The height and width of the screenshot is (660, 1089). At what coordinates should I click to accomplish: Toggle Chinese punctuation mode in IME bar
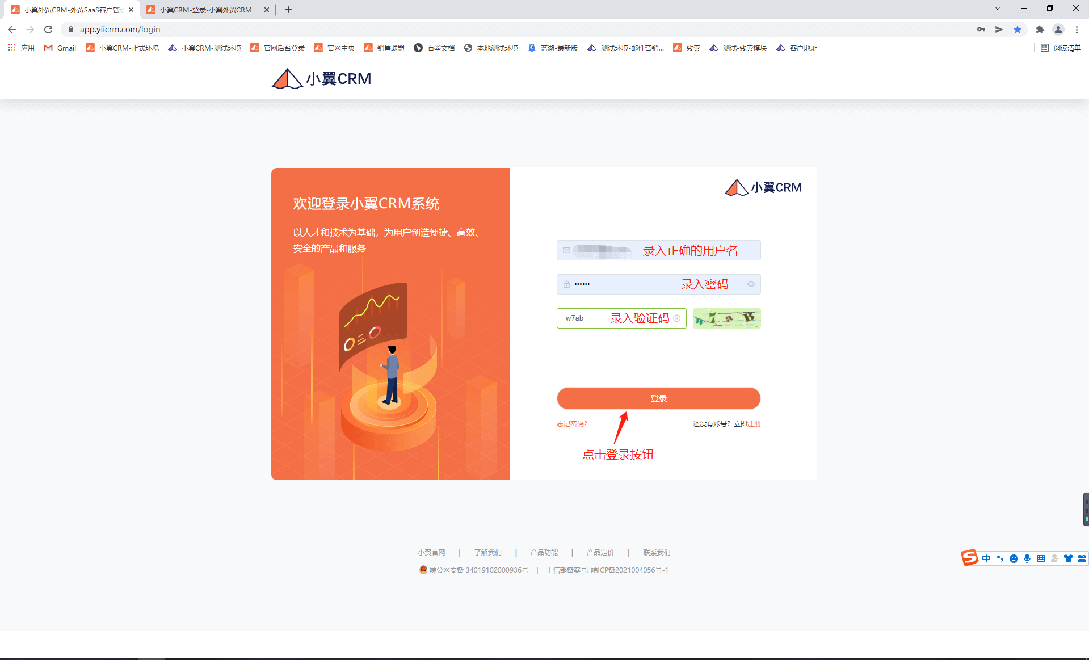click(x=1000, y=558)
